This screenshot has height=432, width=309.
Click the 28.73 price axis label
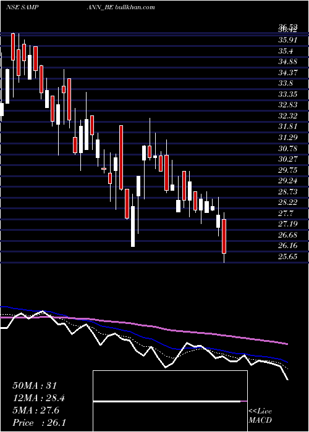(x=288, y=191)
